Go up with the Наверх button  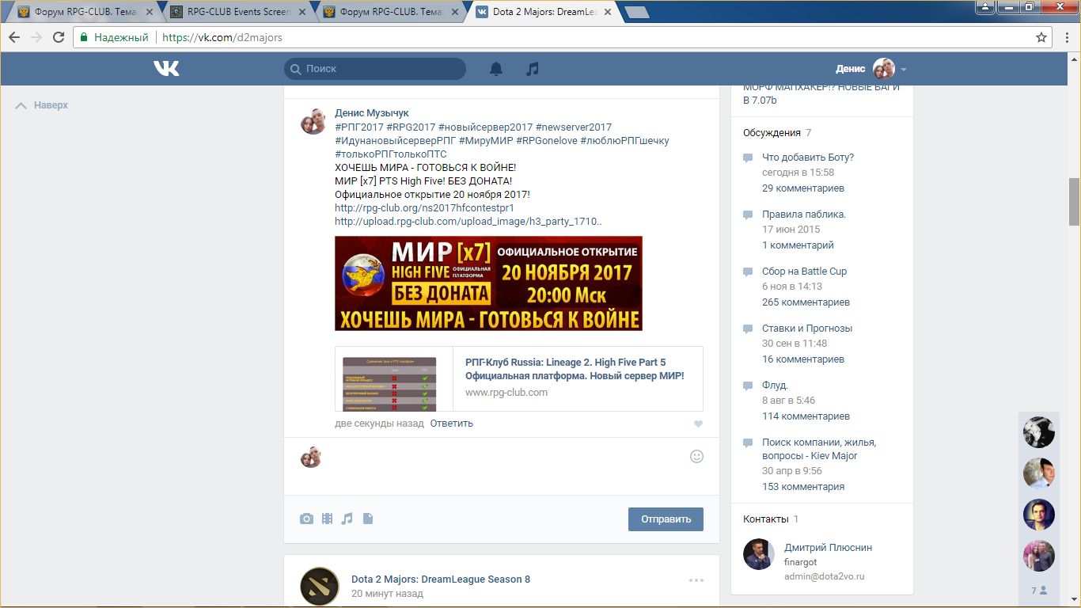tap(42, 105)
